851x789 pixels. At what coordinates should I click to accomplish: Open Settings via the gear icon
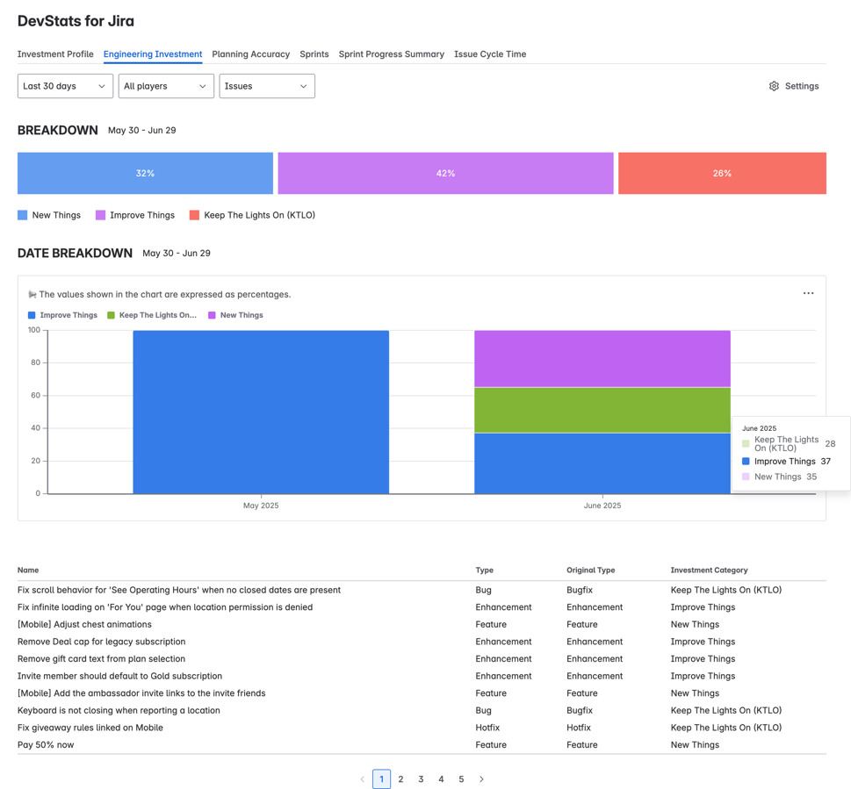774,86
